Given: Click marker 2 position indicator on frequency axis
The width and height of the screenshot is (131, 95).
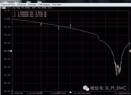Looking at the screenshot, I should 59,92.
